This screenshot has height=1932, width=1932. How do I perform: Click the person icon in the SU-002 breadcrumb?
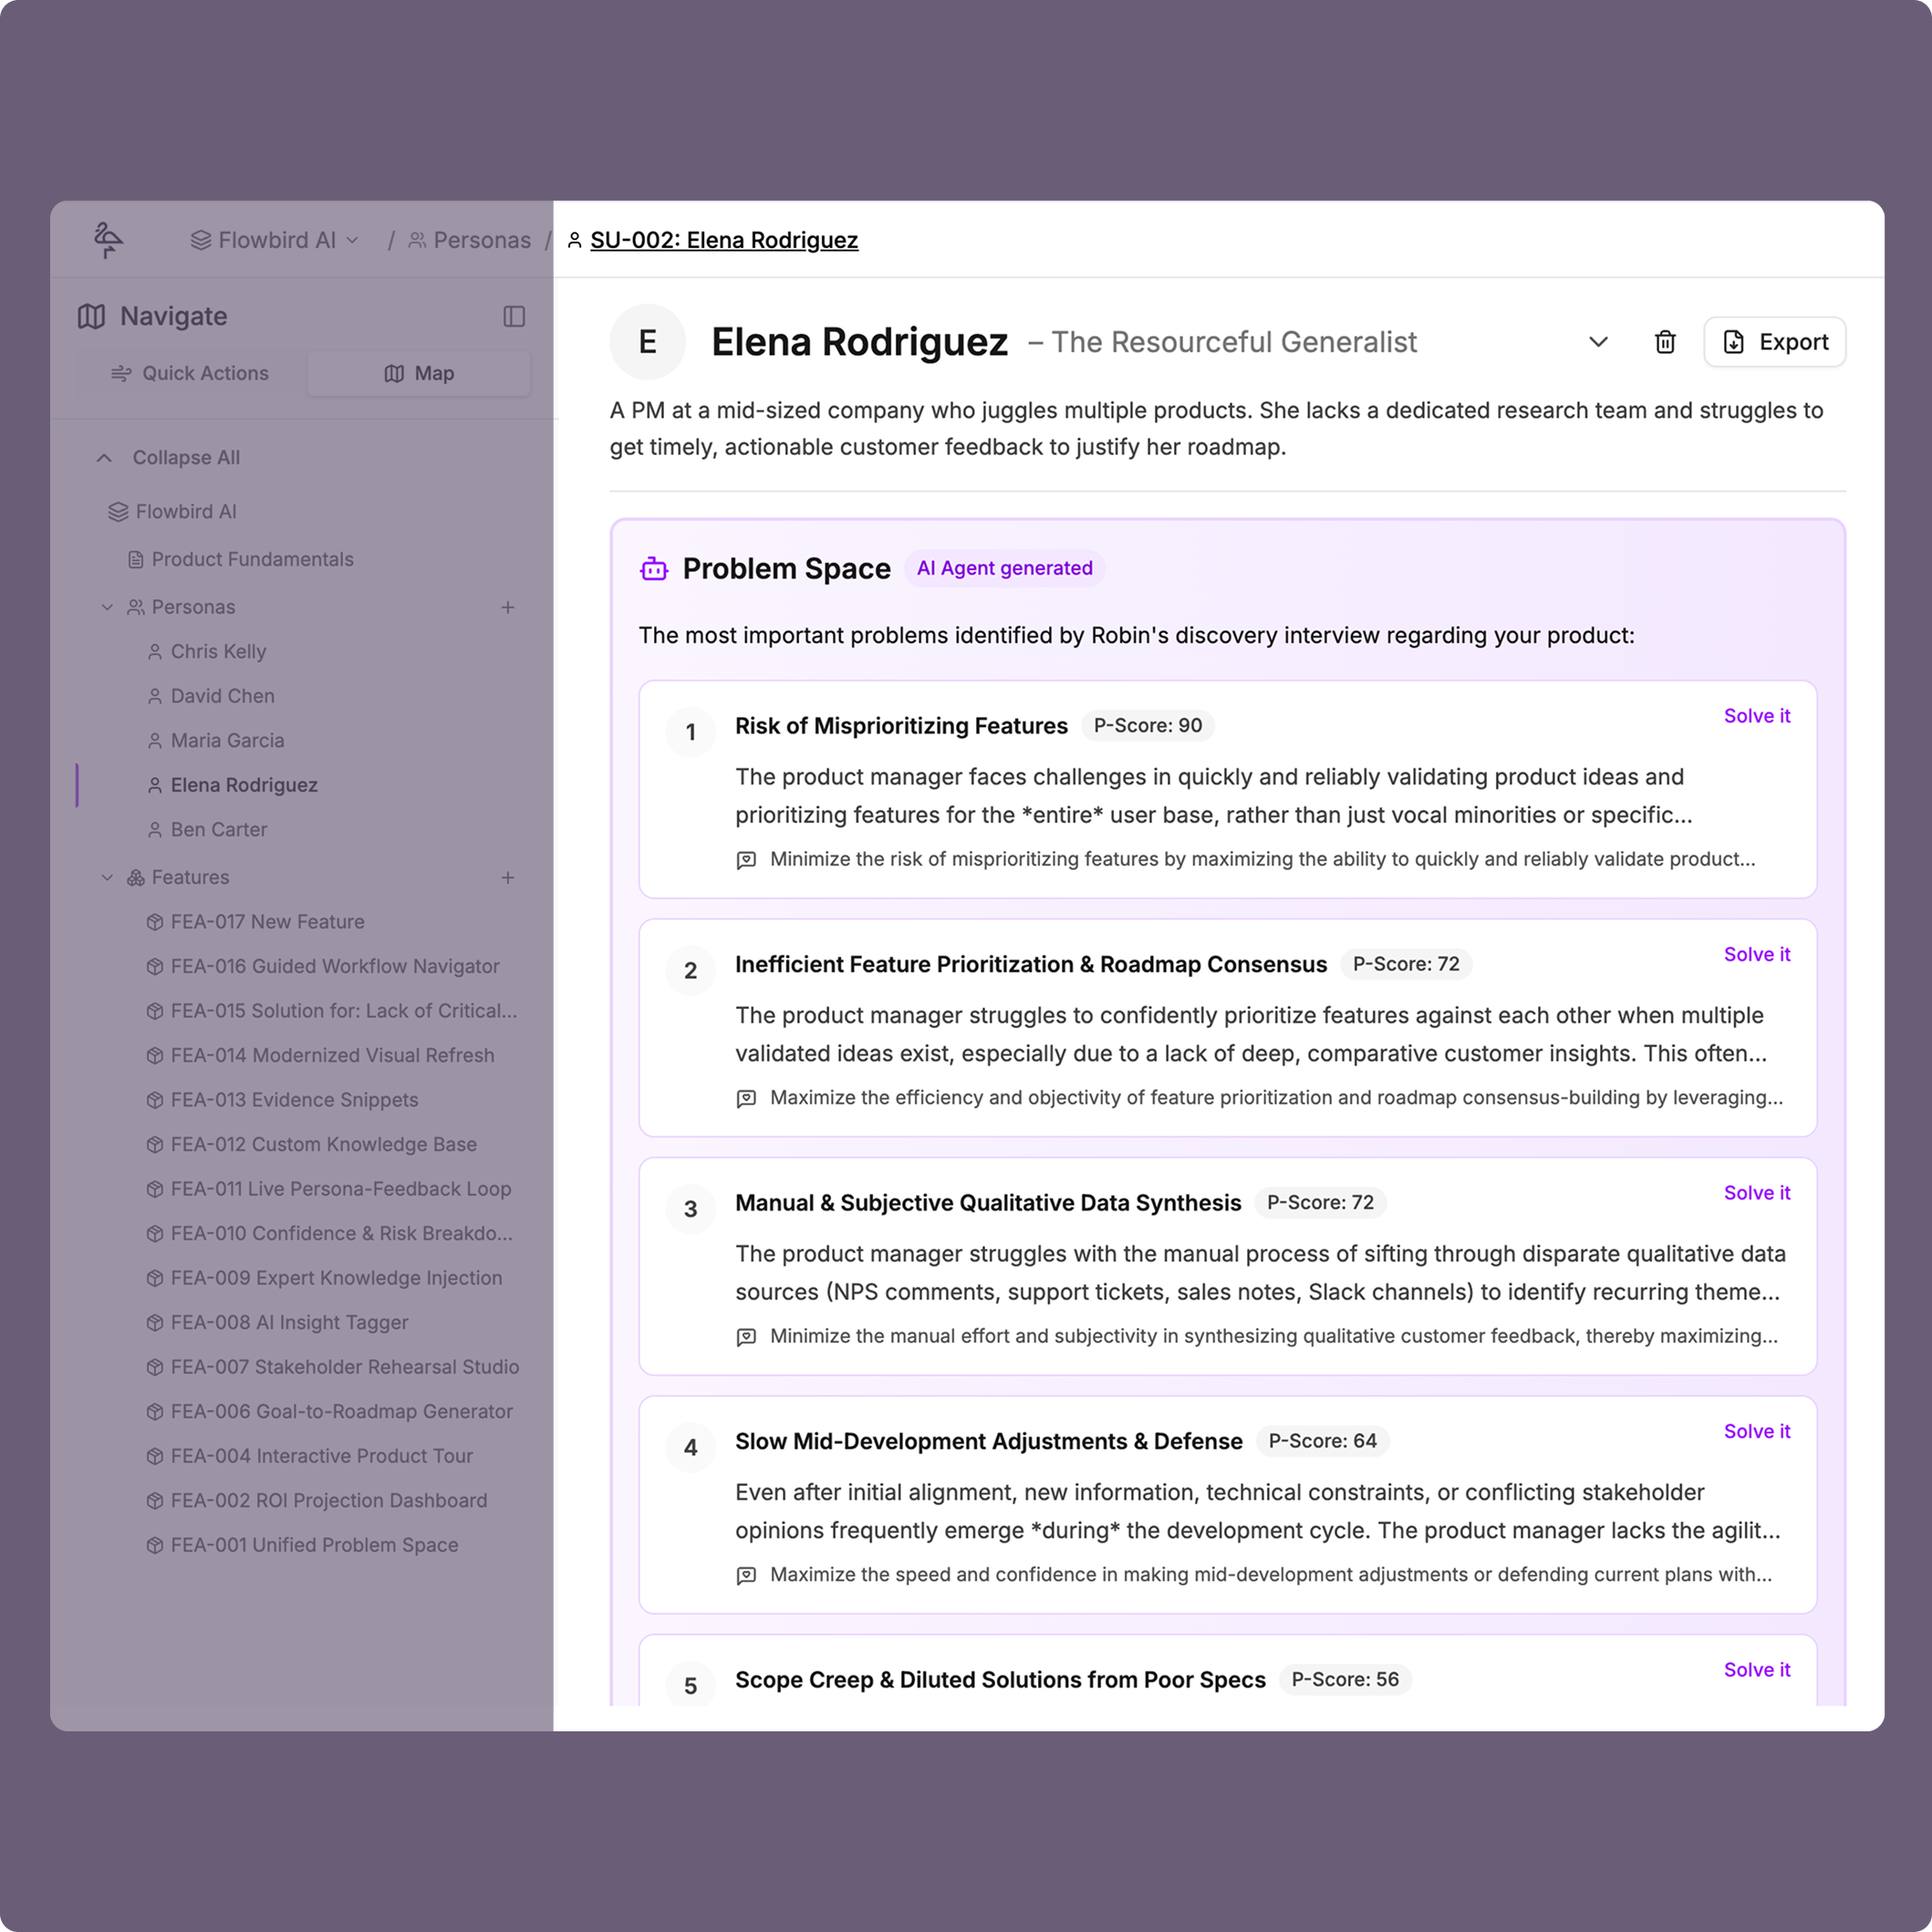click(x=573, y=239)
